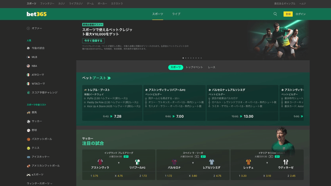Click the Udinese team kit icon
The image size is (331, 186).
[x=286, y=162]
